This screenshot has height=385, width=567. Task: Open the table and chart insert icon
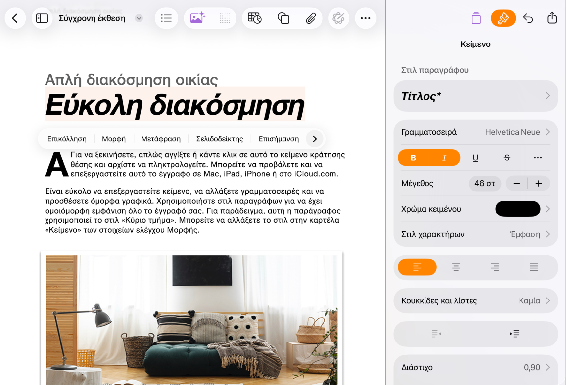(255, 18)
